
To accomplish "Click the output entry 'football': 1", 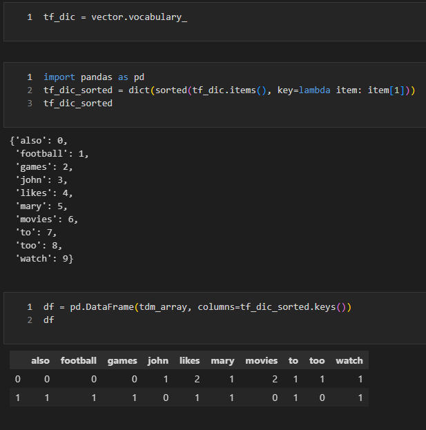I will pos(52,153).
